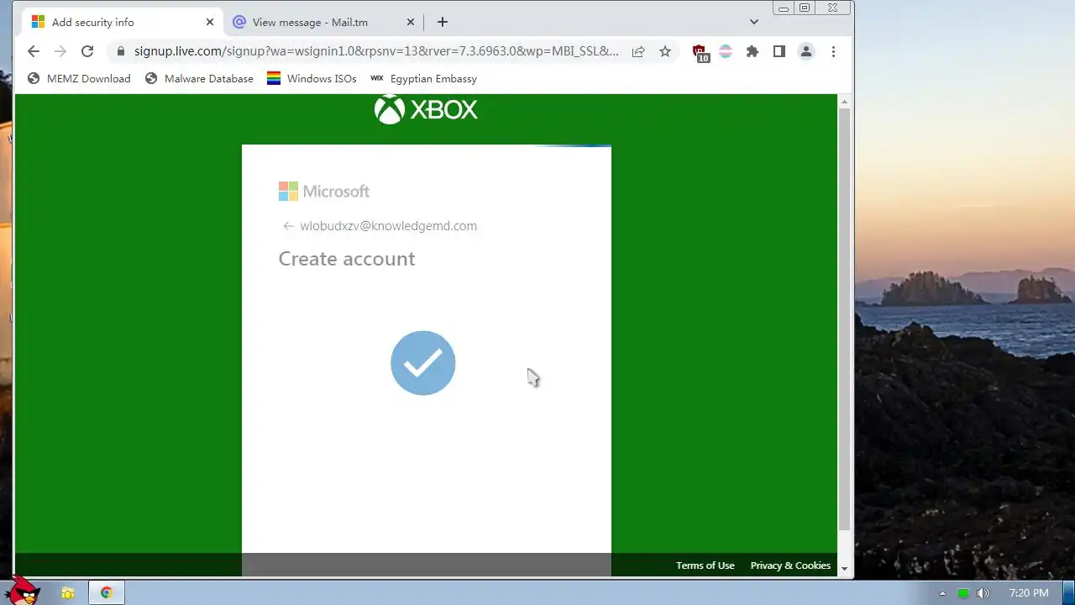Click the address bar URL
Image resolution: width=1075 pixels, height=605 pixels.
point(376,51)
